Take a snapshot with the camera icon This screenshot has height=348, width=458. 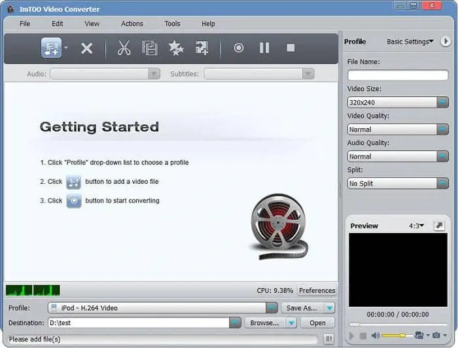[x=436, y=336]
